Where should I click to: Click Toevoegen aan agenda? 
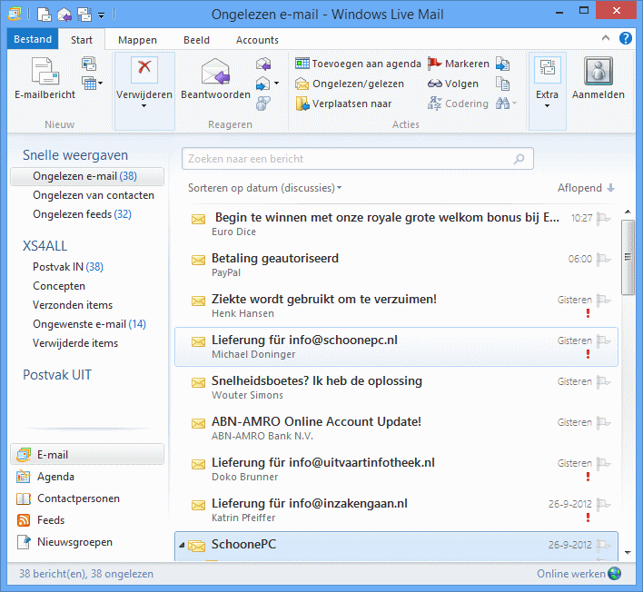point(358,64)
